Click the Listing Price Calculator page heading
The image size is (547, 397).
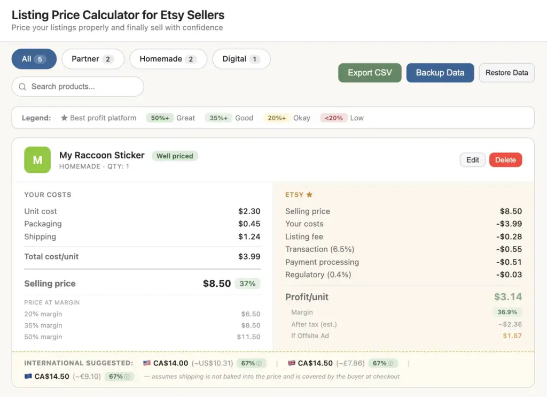(x=118, y=15)
